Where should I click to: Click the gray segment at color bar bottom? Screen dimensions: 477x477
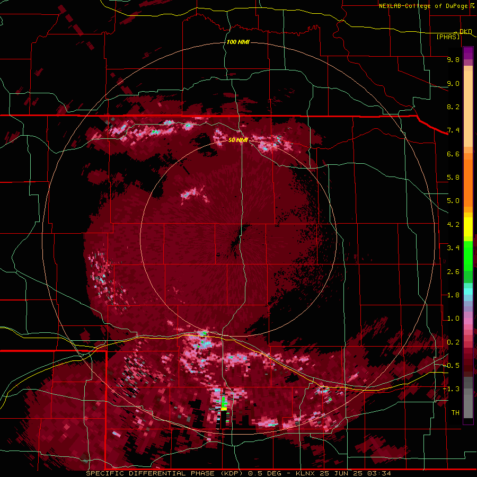click(468, 397)
